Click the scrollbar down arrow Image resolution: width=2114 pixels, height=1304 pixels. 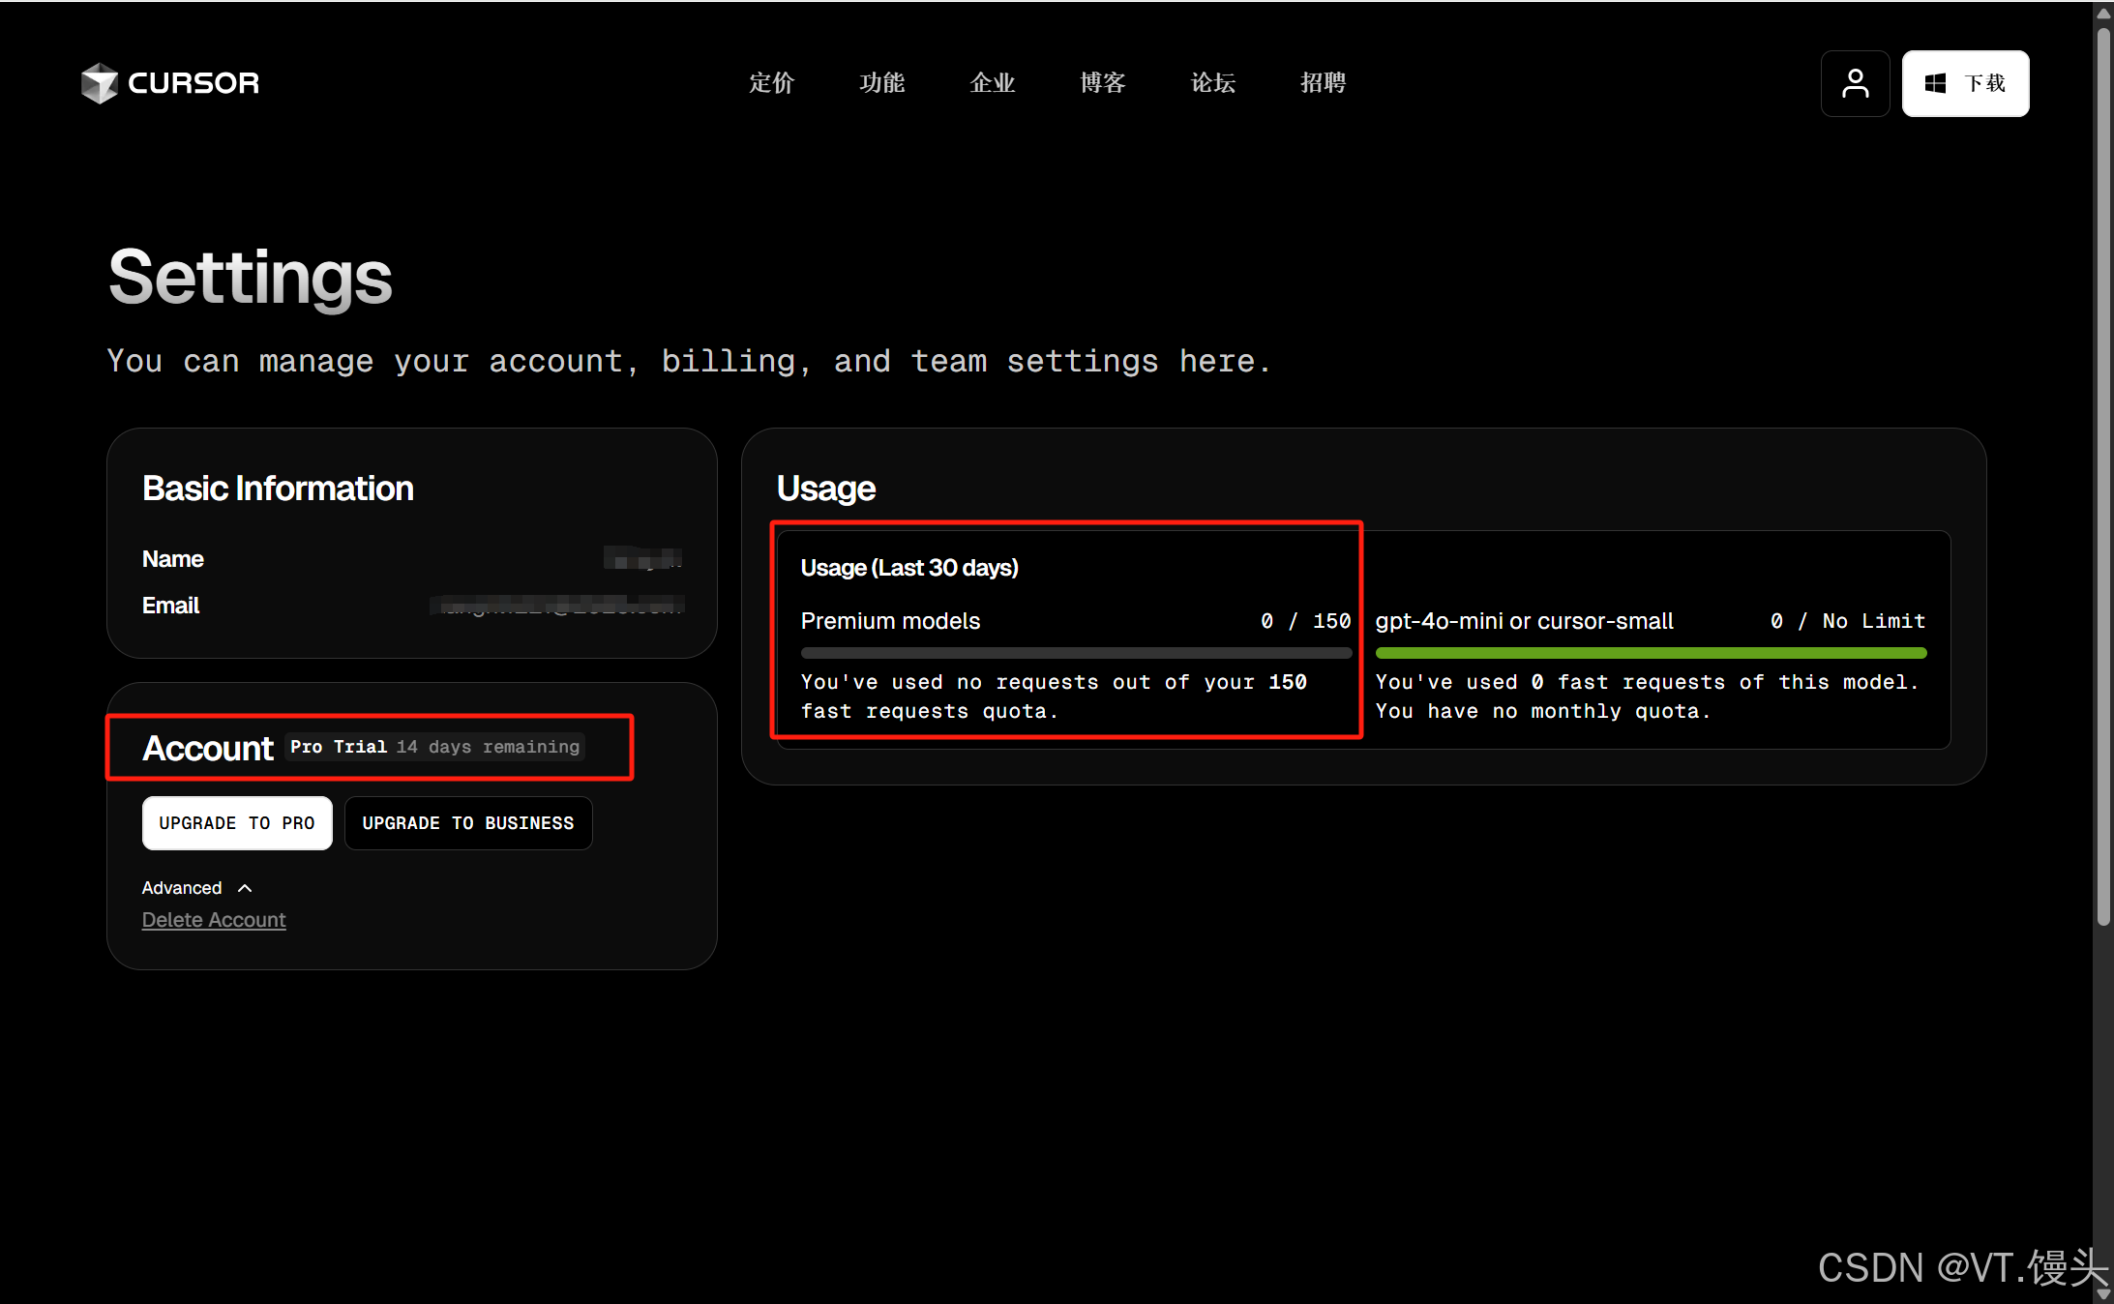[x=2103, y=1293]
